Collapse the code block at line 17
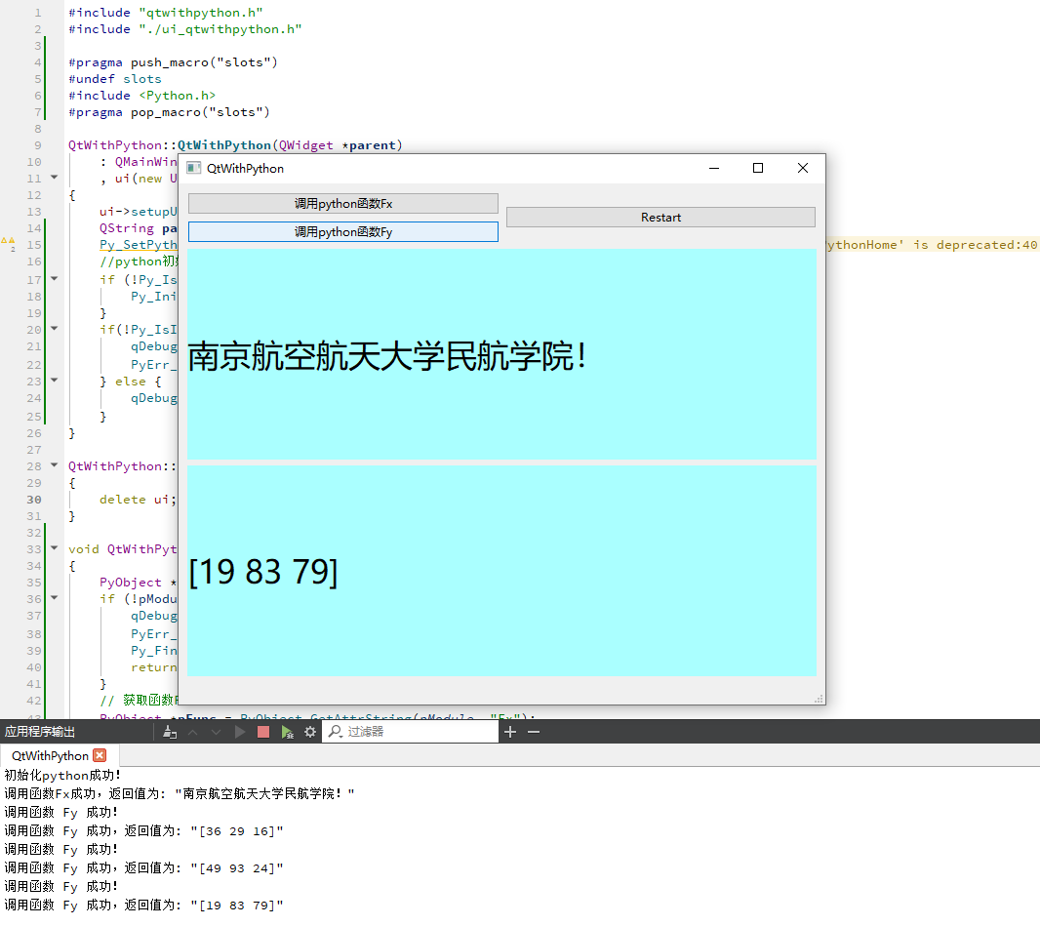The width and height of the screenshot is (1040, 926). point(53,279)
